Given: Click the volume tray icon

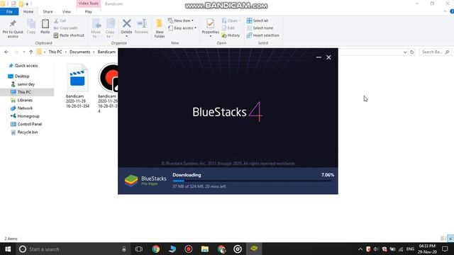Looking at the screenshot, I should [x=376, y=249].
